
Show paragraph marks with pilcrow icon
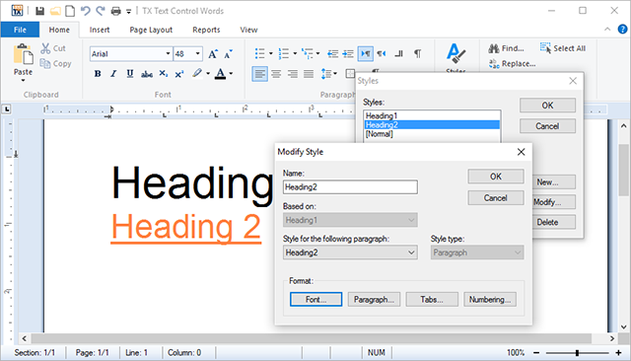tap(418, 53)
